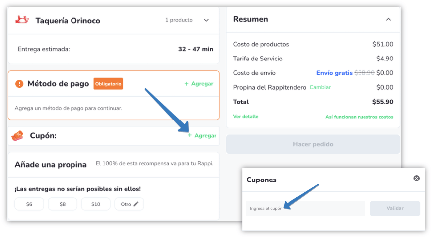This screenshot has width=433, height=240.
Task: Collapse the Resumen section chevron
Action: point(388,19)
